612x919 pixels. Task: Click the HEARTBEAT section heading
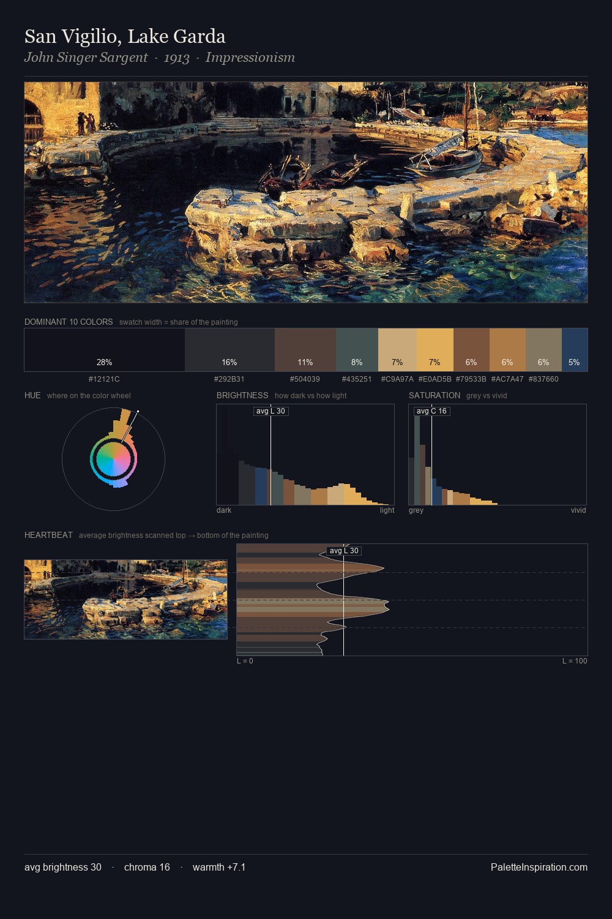(x=48, y=535)
